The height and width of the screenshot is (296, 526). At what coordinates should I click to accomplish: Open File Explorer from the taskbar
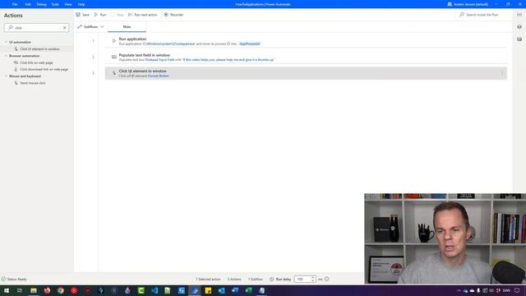coord(34,290)
